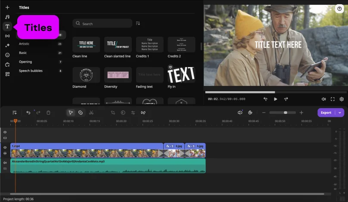Mute the audio track speaker icon

click(5, 163)
